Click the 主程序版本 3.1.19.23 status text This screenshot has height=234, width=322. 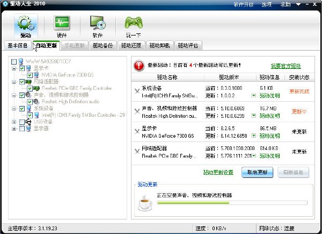point(32,229)
